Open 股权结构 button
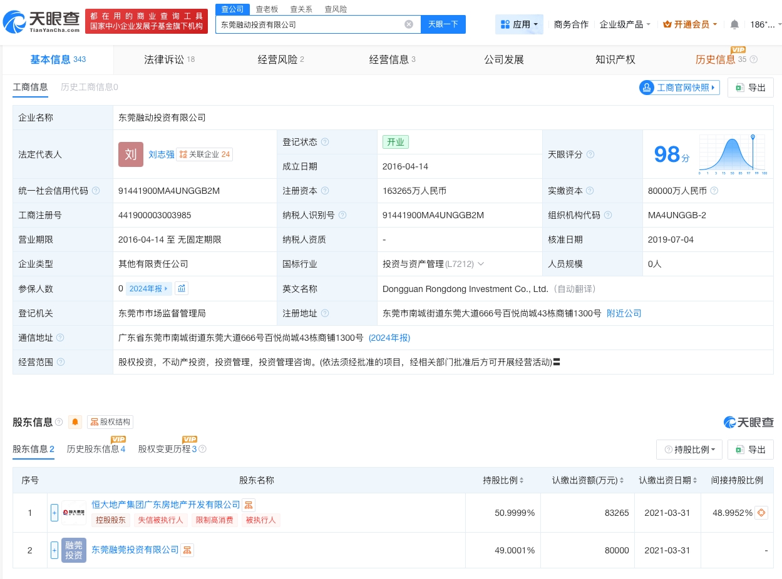This screenshot has height=579, width=782. tap(110, 422)
